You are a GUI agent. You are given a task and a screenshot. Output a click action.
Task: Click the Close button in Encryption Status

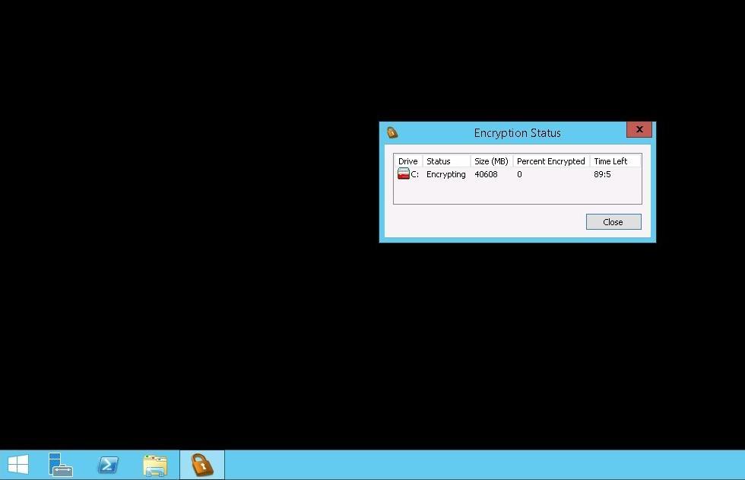point(613,222)
